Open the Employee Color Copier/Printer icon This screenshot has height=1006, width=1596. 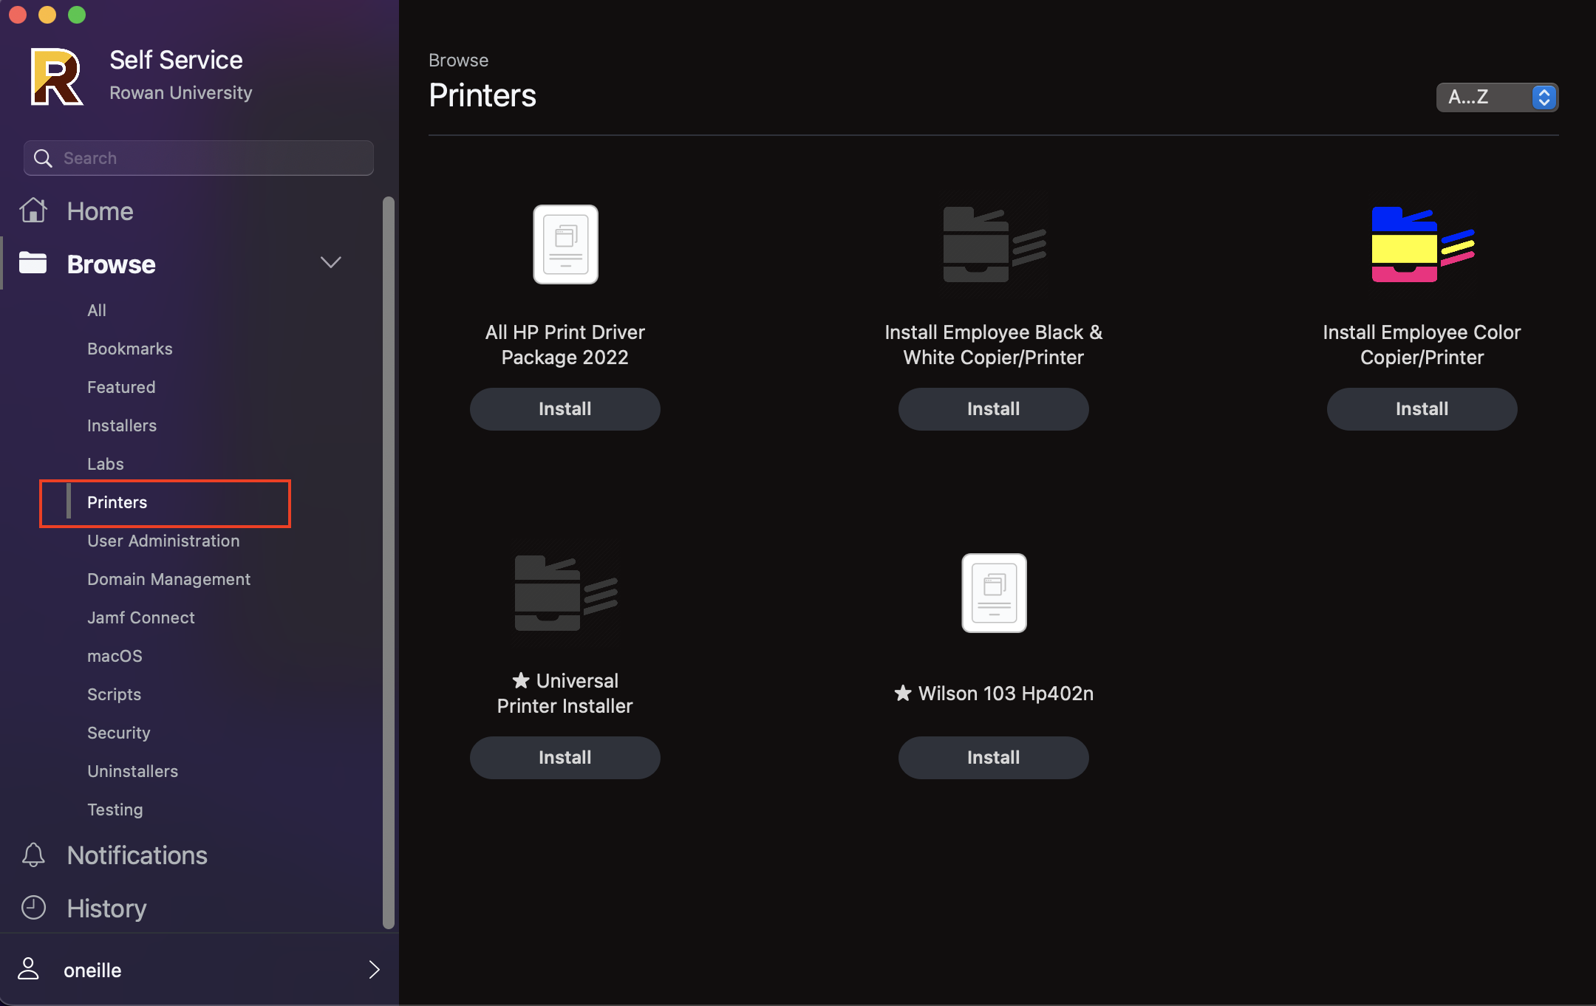coord(1422,244)
